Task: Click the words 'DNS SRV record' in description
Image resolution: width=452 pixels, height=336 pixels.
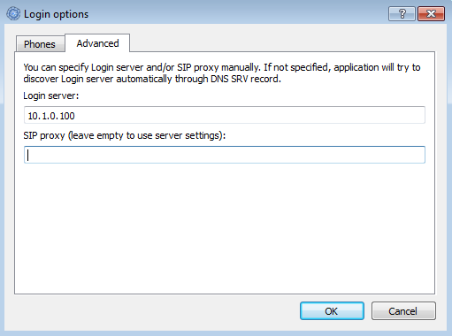Action: [245, 79]
